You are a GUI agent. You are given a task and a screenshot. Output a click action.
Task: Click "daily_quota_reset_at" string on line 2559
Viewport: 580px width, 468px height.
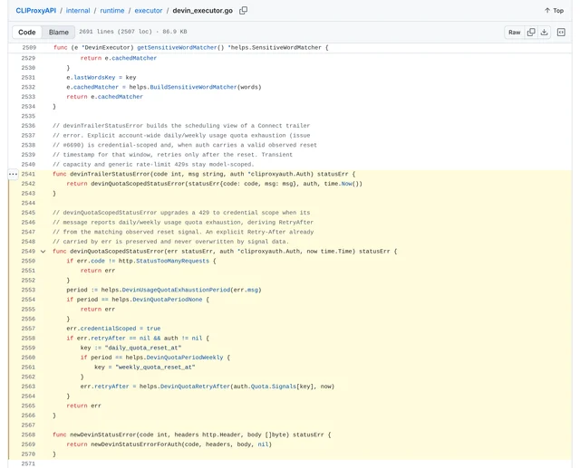[x=143, y=348]
